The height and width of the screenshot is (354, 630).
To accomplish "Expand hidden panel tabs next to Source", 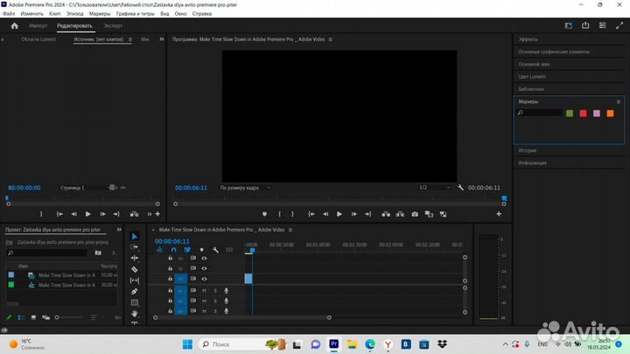I will tap(162, 39).
